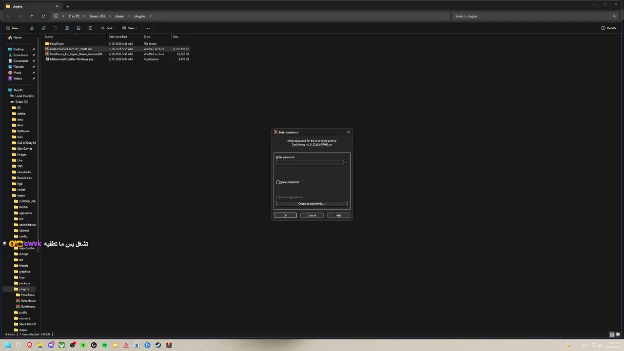This screenshot has width=624, height=351.
Task: Click the WinRAR icon on the taskbar
Action: tap(169, 345)
